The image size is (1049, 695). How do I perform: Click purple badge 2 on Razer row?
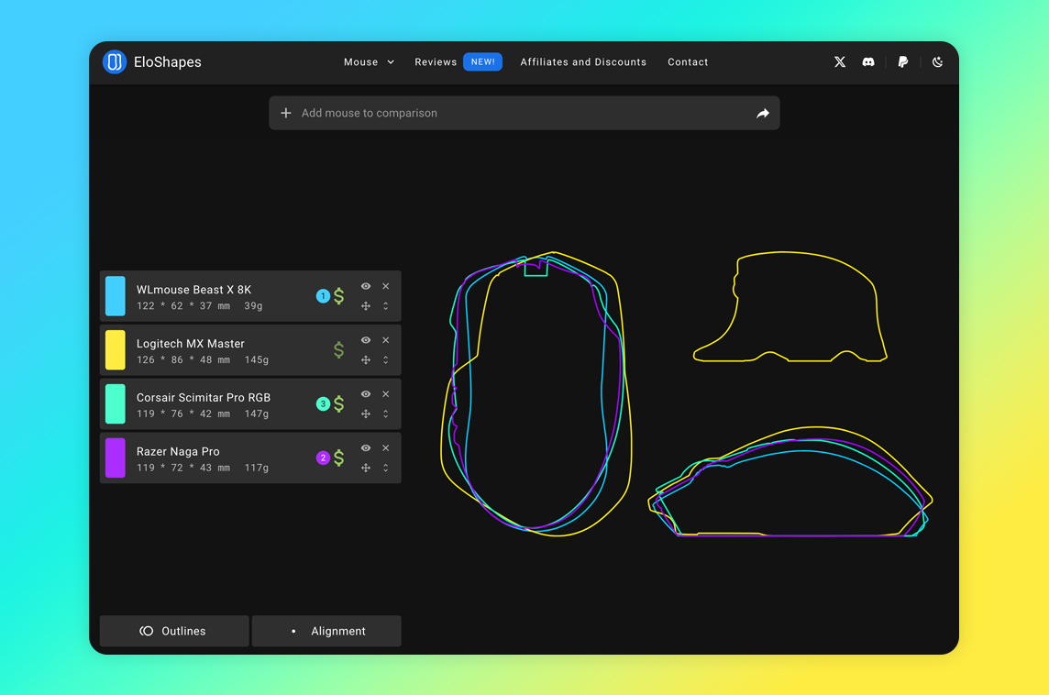(x=323, y=458)
